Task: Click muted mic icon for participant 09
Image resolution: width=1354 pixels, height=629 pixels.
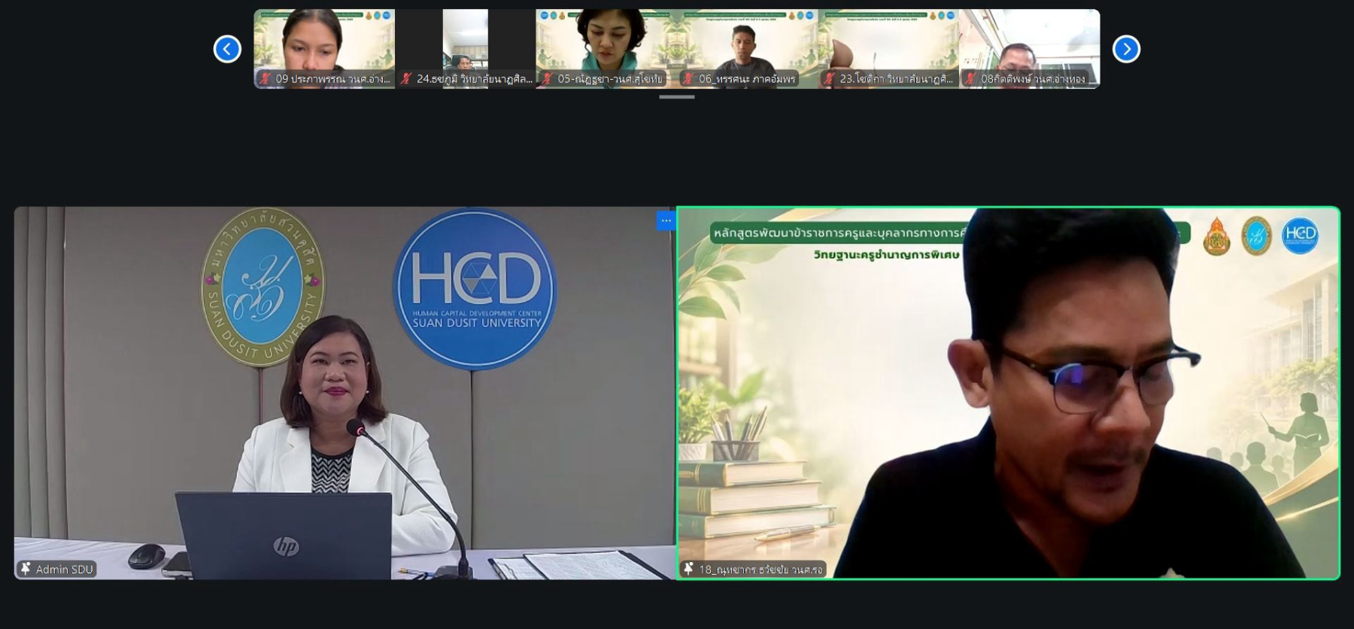Action: (x=265, y=78)
